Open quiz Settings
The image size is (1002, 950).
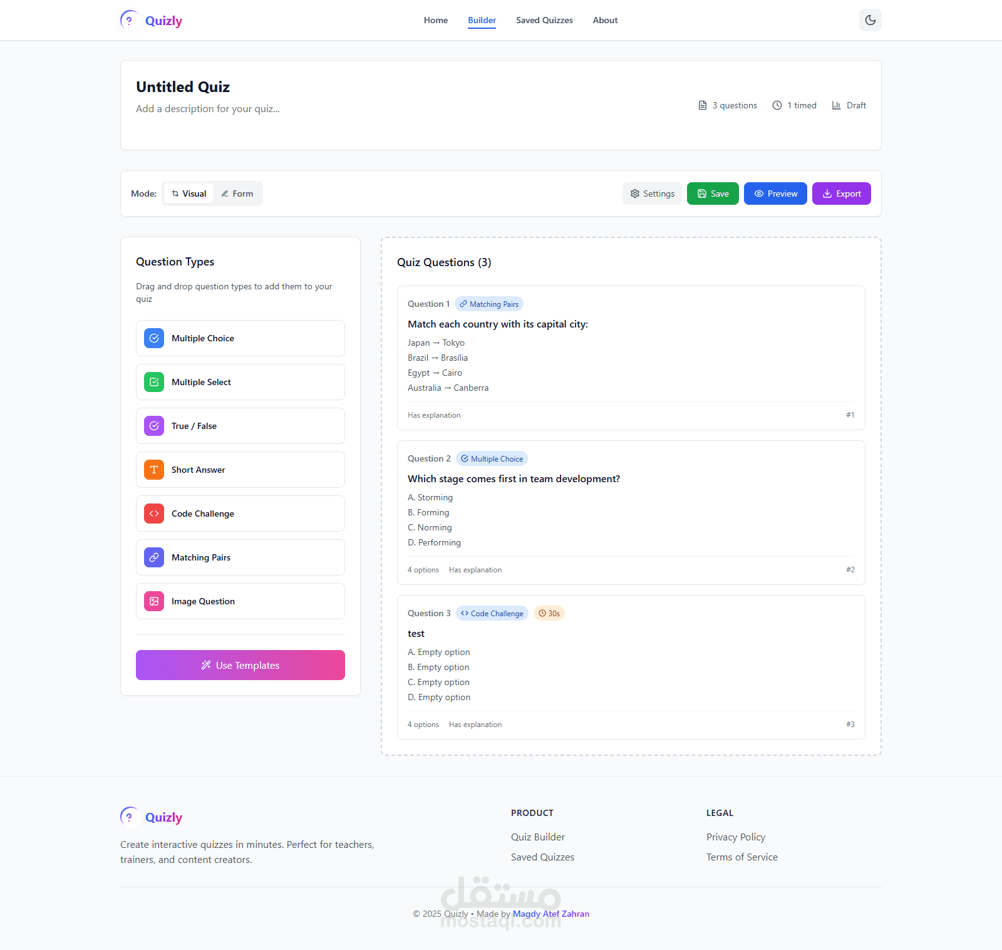pos(652,194)
